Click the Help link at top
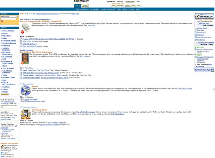 click(x=138, y=2)
